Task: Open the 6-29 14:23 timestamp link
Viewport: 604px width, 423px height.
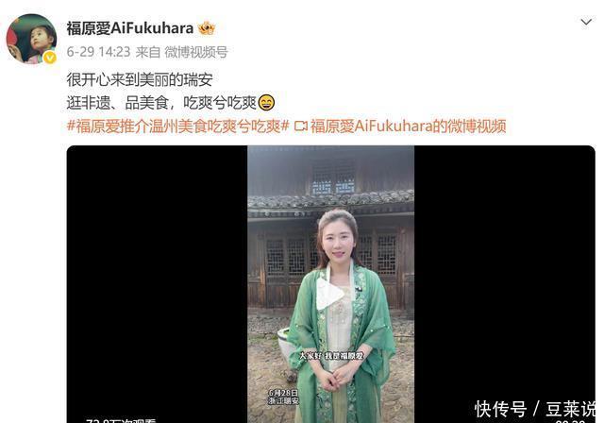Action: tap(98, 52)
